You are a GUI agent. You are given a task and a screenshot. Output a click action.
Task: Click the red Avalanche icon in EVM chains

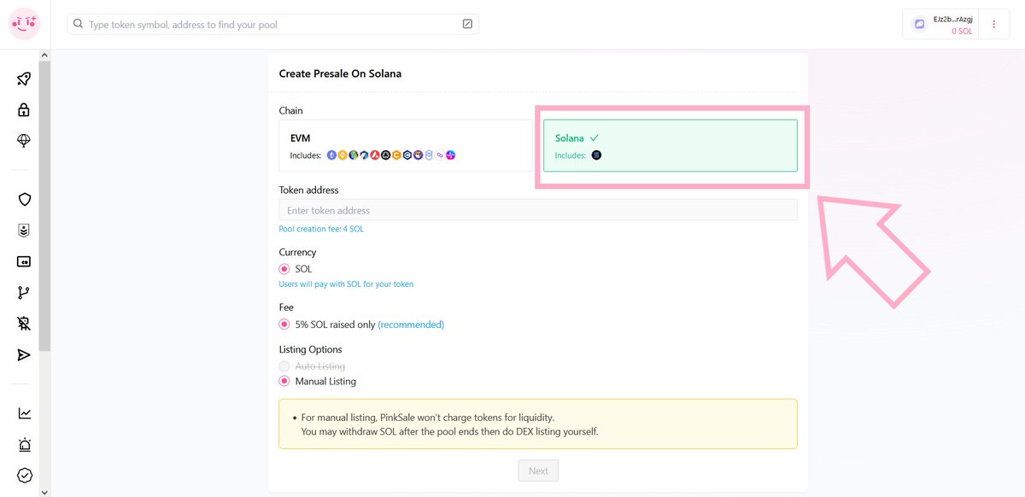375,155
